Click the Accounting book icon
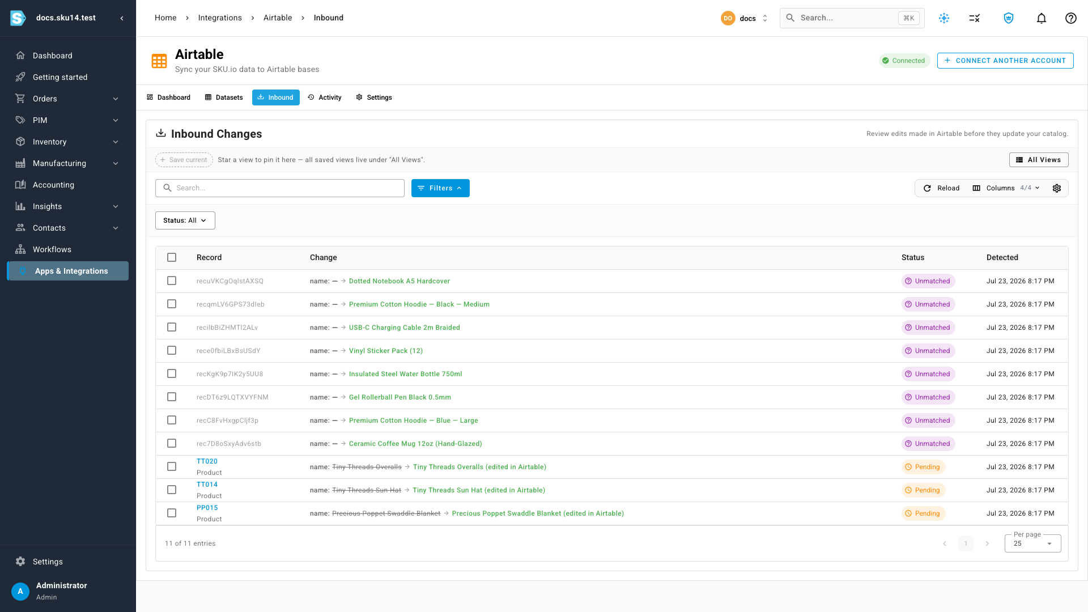 pos(20,185)
